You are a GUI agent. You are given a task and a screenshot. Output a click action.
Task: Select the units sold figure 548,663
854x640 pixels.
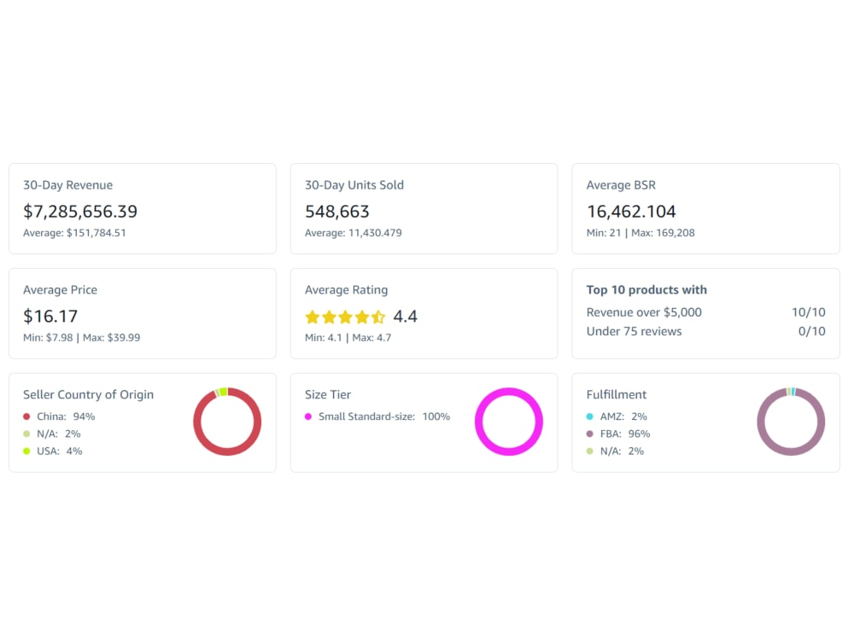pos(337,211)
